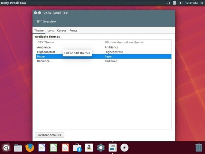The height and width of the screenshot is (154, 205).
Task: Open the Overview grid icon
Action: [39, 21]
